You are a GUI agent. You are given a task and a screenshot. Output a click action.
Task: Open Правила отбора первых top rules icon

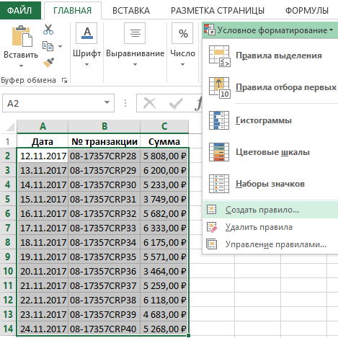pyautogui.click(x=219, y=88)
